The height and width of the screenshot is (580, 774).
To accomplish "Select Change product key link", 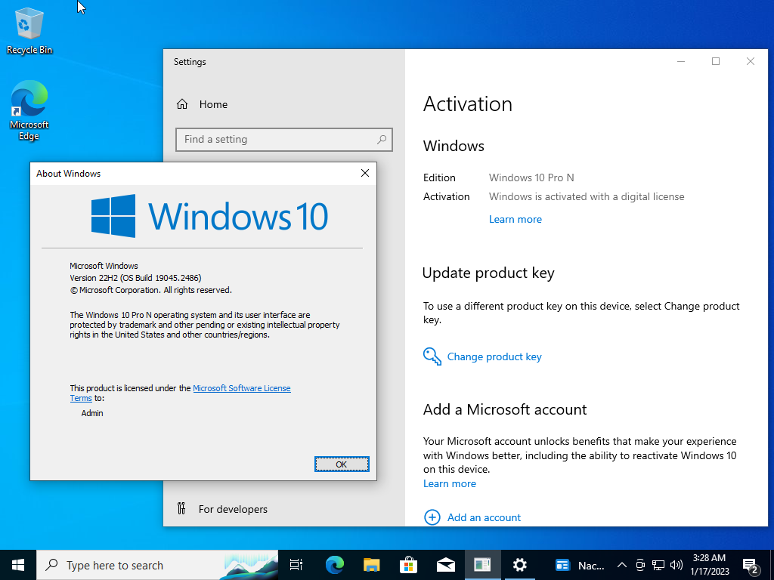I will point(494,356).
